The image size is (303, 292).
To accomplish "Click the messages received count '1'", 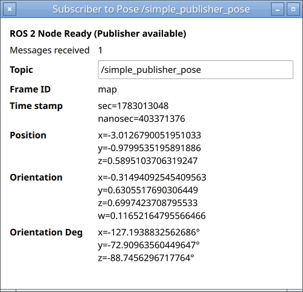I will [100, 50].
